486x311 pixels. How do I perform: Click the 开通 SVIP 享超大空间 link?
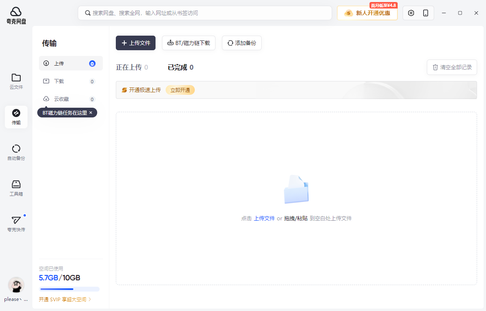coord(65,300)
